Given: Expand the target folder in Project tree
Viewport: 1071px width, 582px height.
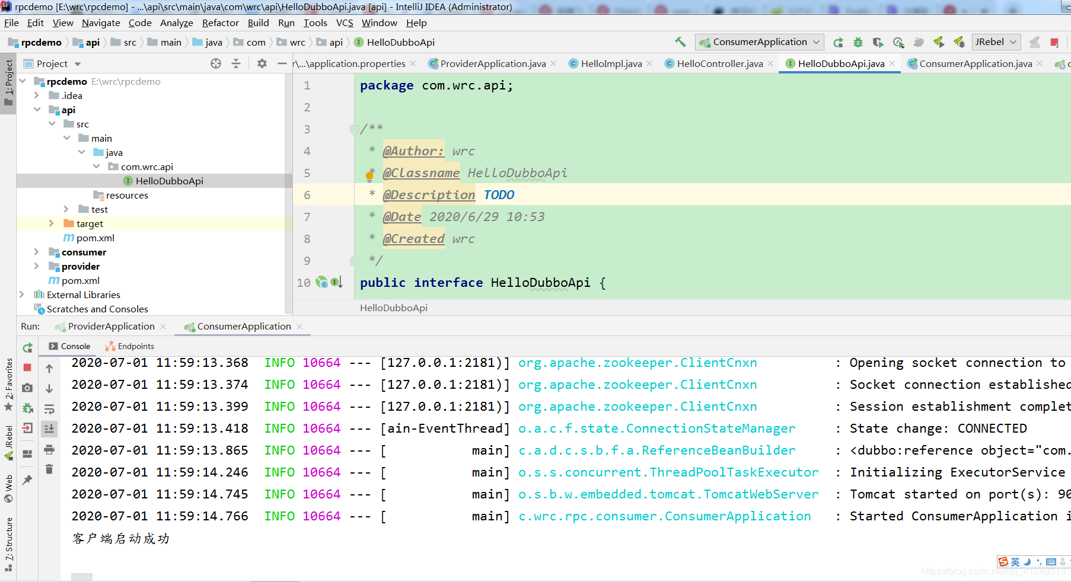Looking at the screenshot, I should tap(51, 223).
